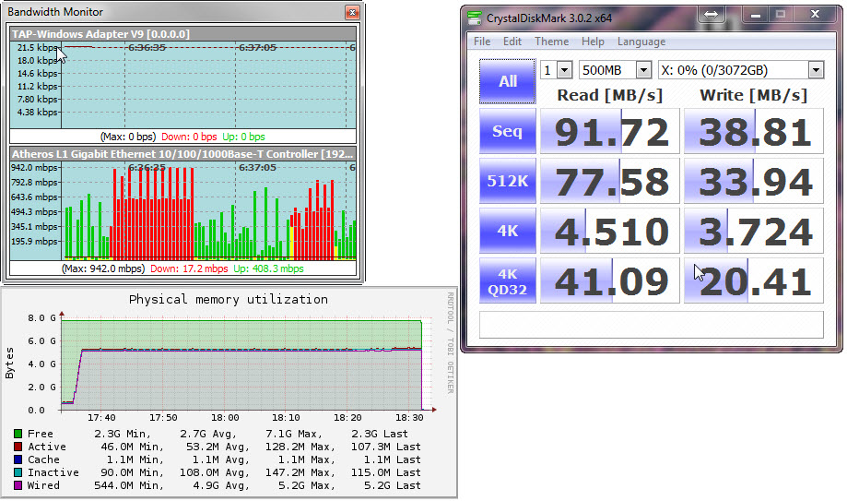Image resolution: width=847 pixels, height=501 pixels.
Task: Click the double-arrow button in CrystalDiskMark title bar
Action: click(711, 16)
